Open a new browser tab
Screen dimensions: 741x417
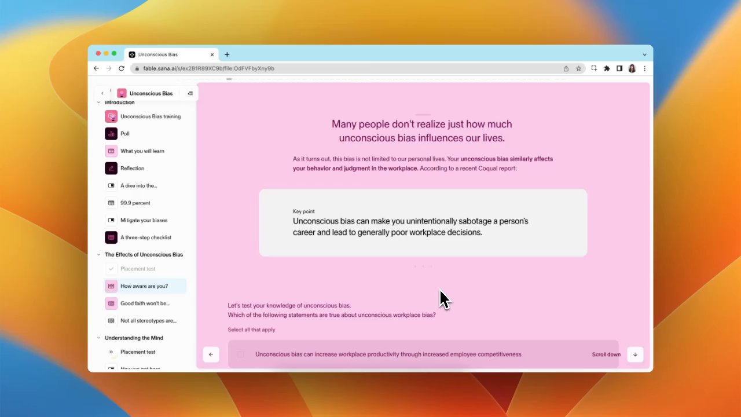227,54
